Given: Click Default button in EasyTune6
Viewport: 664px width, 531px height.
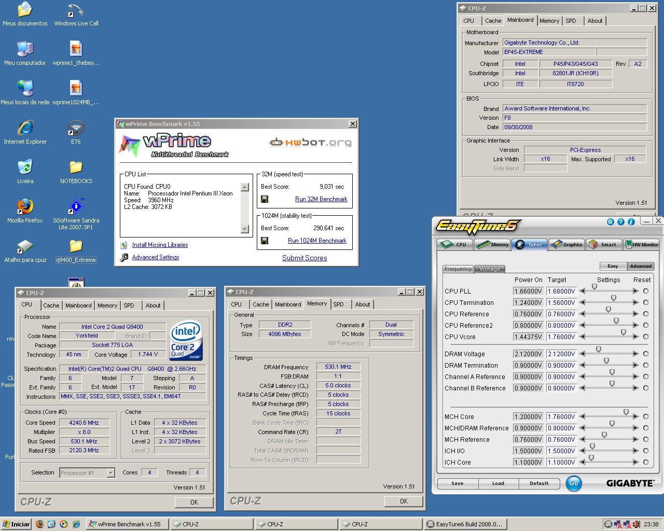Looking at the screenshot, I should [x=539, y=483].
